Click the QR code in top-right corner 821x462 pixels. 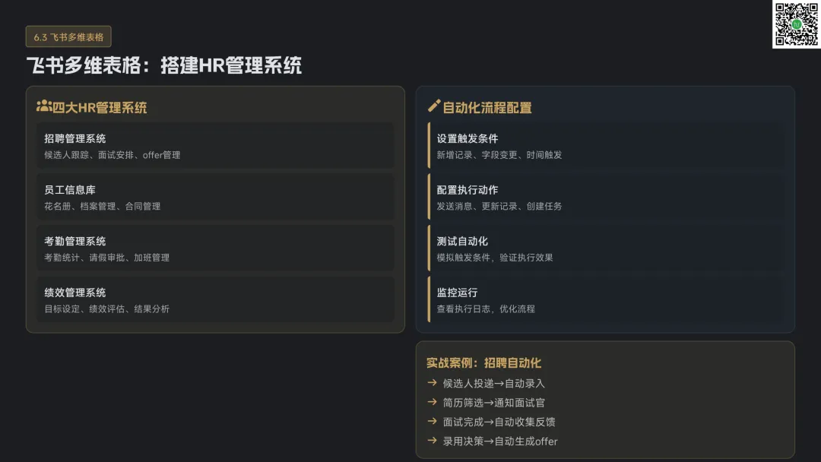click(x=796, y=24)
